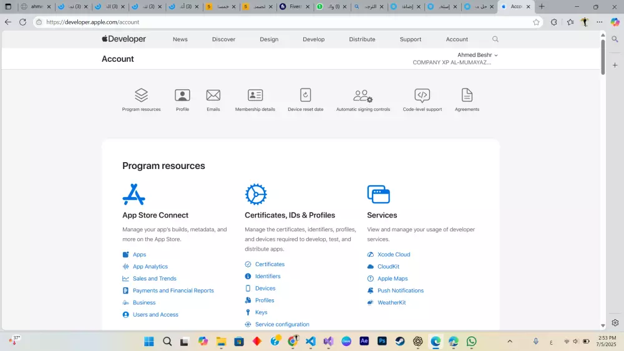Viewport: 624px width, 351px height.
Task: Open Steam from the taskbar
Action: click(400, 342)
